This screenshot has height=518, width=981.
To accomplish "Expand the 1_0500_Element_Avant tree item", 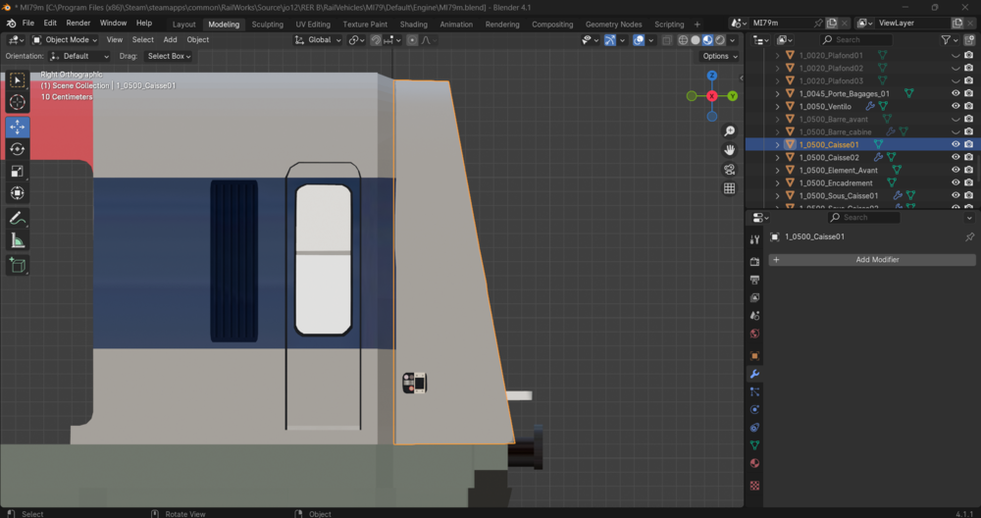I will 778,170.
